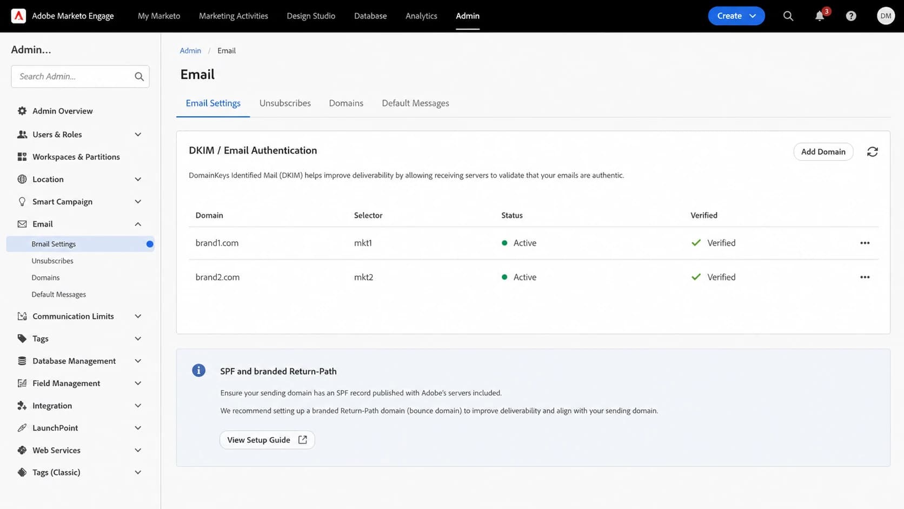Open Domains in the sidebar

tap(45, 277)
